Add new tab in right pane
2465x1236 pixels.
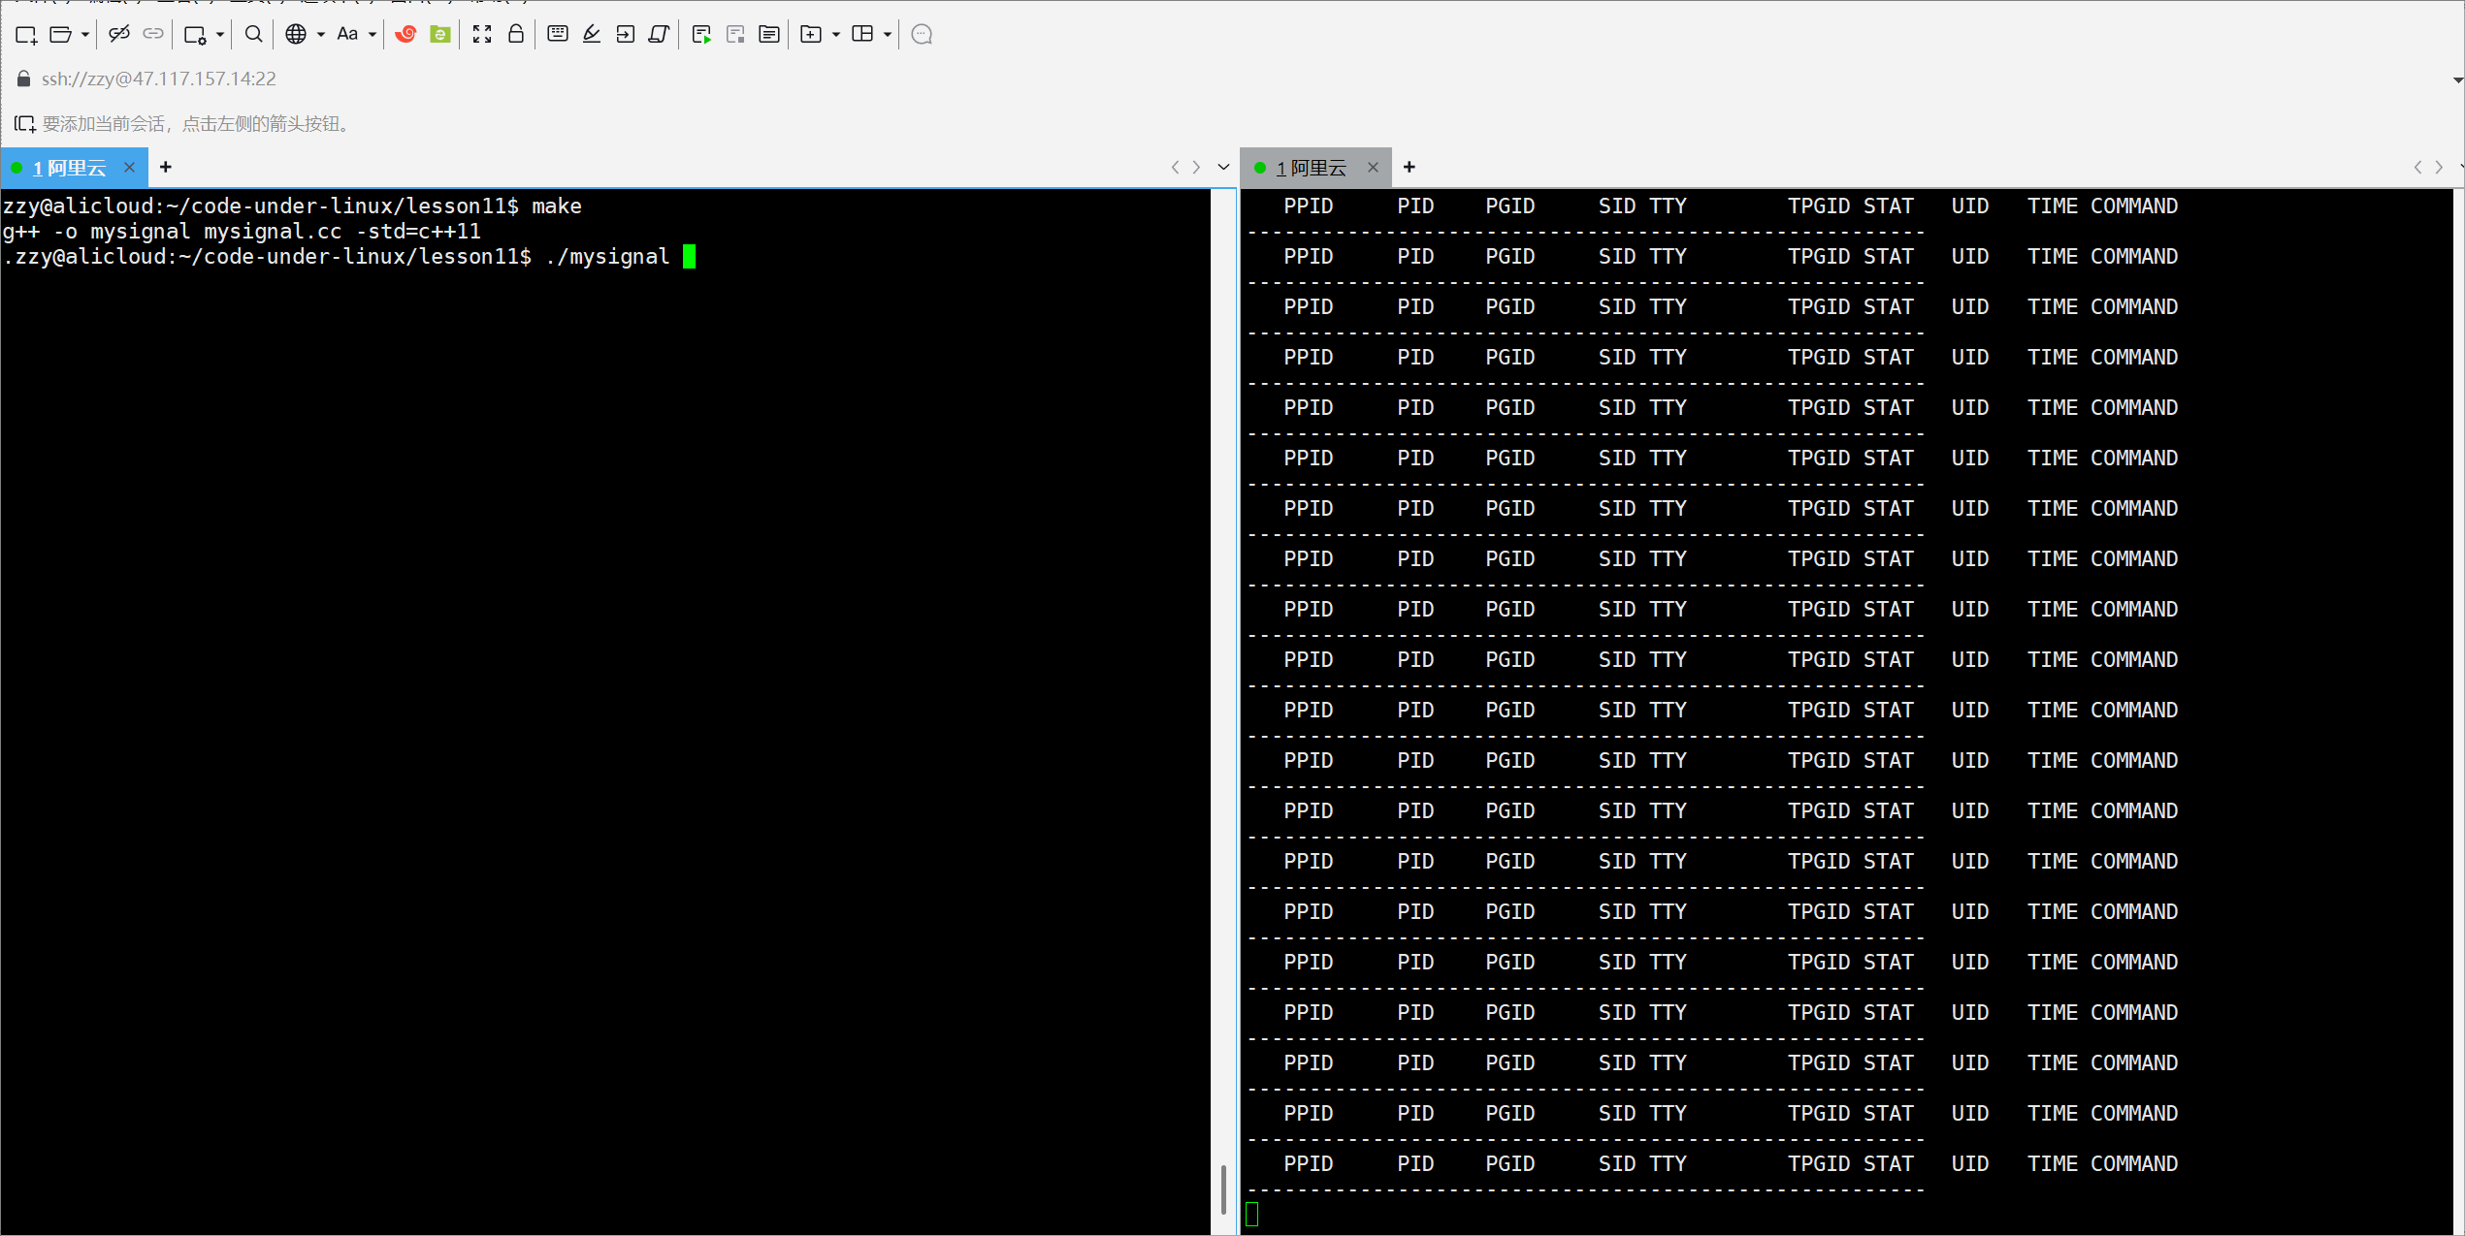click(x=1410, y=168)
